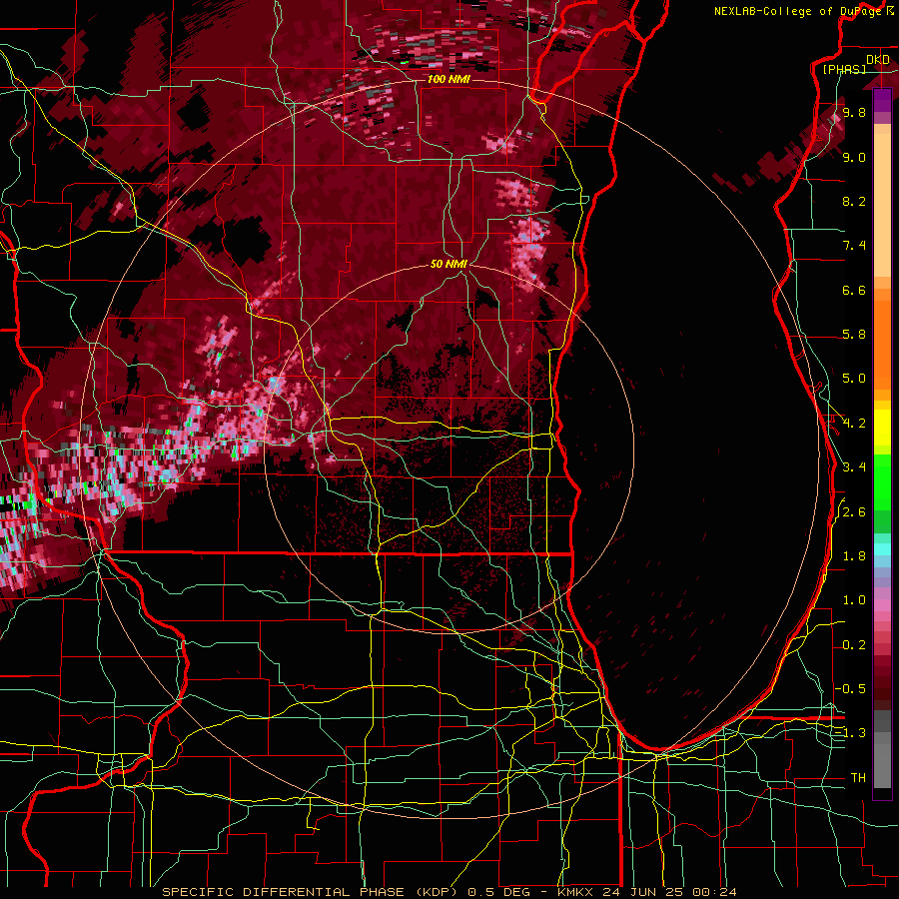Click the yellow color bar segment near 4.2

click(x=882, y=428)
